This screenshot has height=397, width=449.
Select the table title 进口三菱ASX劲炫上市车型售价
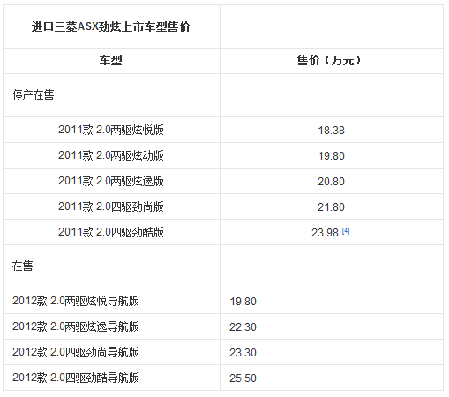110,26
